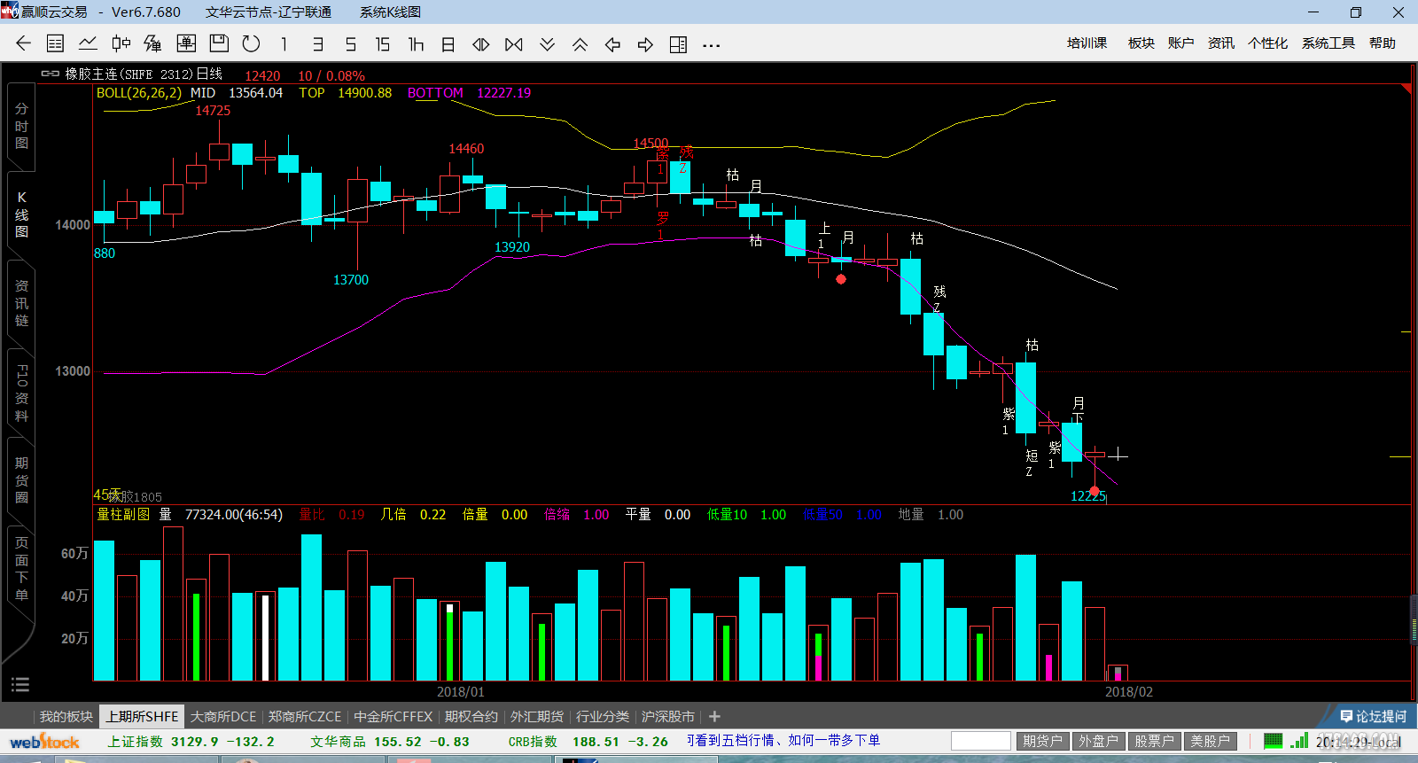
Task: Click the 论坛提问 button
Action: [x=1373, y=716]
